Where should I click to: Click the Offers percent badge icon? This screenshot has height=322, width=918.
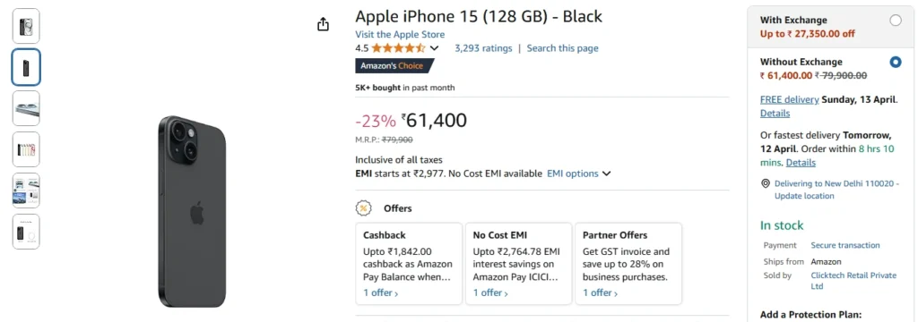364,208
